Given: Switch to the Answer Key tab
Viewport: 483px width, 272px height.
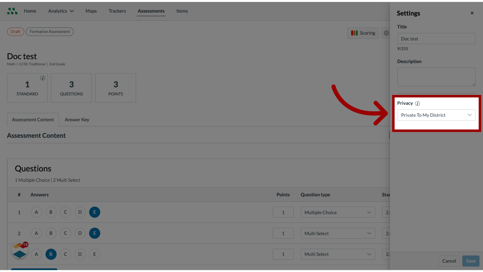Looking at the screenshot, I should tap(77, 120).
